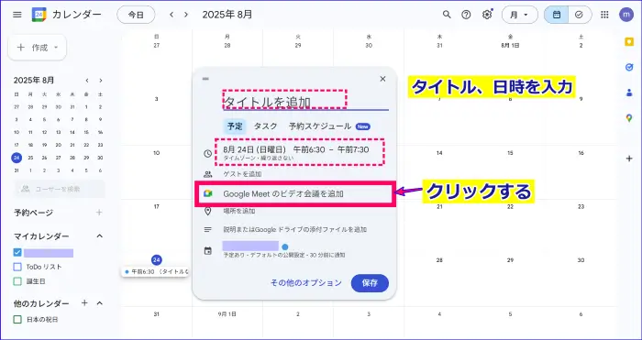Open Contacts in side panel
The height and width of the screenshot is (340, 642).
pos(629,93)
